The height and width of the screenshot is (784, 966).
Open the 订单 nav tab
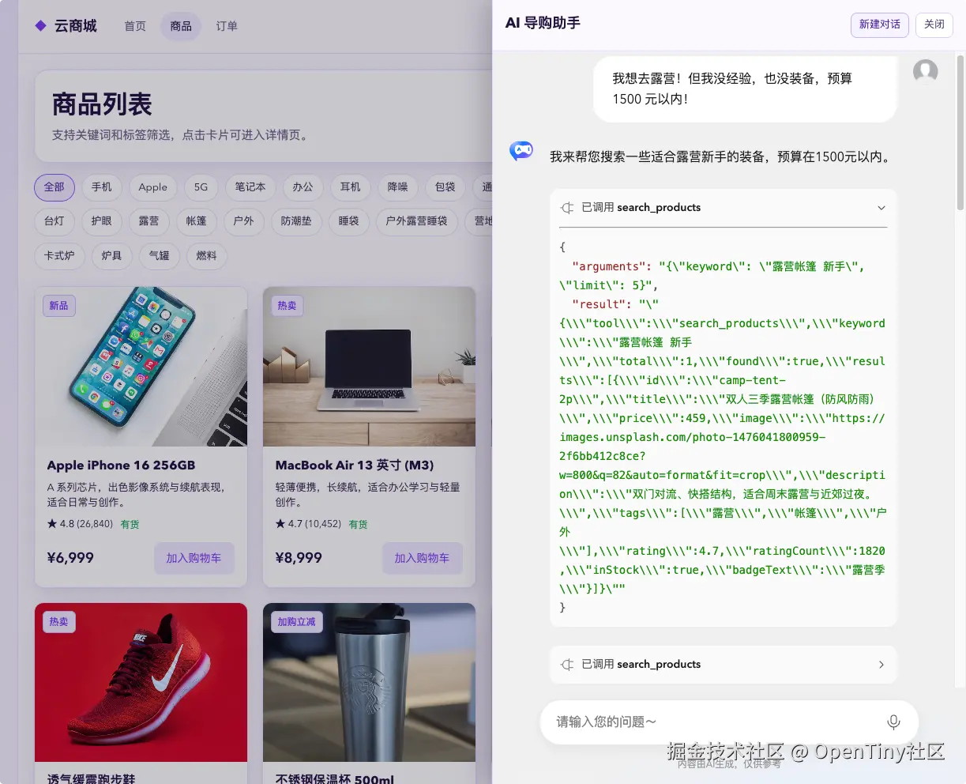pyautogui.click(x=227, y=26)
